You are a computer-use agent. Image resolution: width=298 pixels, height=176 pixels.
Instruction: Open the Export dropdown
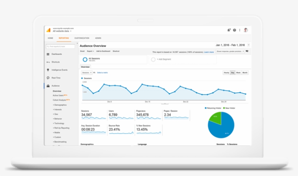tap(90, 51)
